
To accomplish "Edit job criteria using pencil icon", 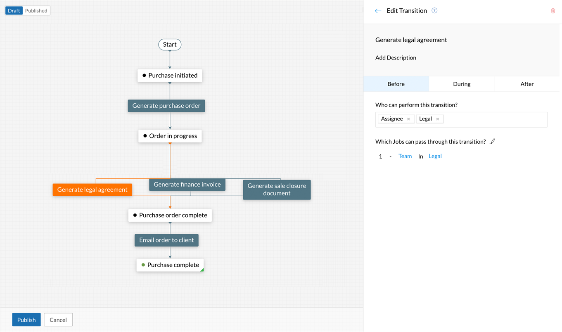I will pos(492,142).
